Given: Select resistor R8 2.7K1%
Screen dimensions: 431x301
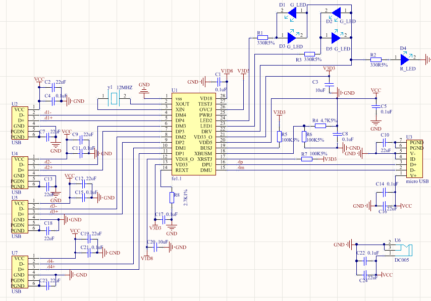Looking at the screenshot, I should (x=172, y=198).
